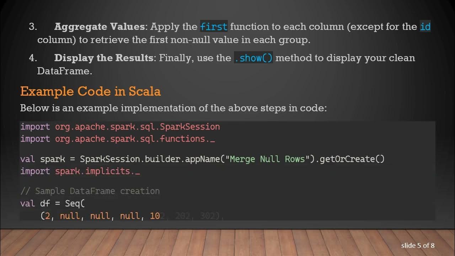
Task: Click the highlighted 'id' column code term
Action: [x=425, y=27]
